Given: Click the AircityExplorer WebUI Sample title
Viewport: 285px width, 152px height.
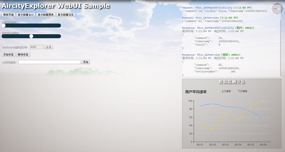Looking at the screenshot, I should click(x=56, y=6).
